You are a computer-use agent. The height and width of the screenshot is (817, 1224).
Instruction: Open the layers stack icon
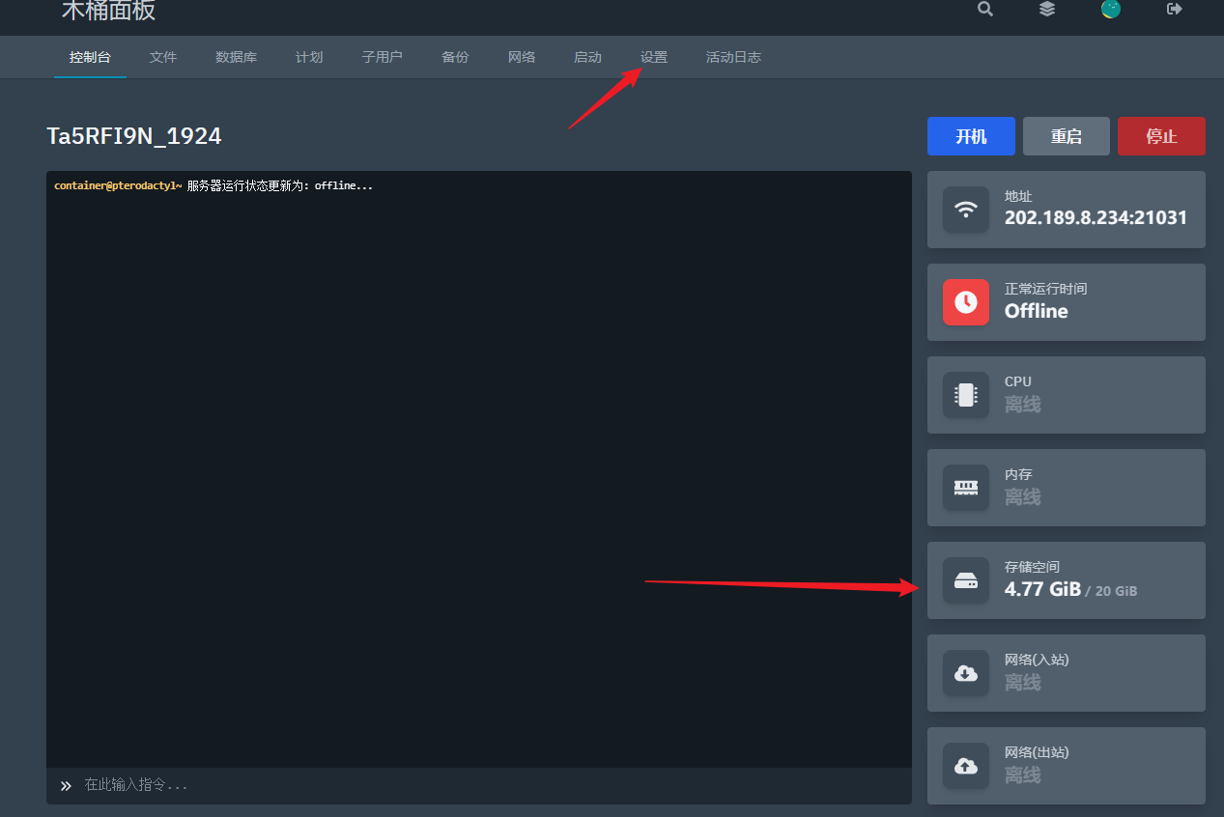coord(1047,9)
